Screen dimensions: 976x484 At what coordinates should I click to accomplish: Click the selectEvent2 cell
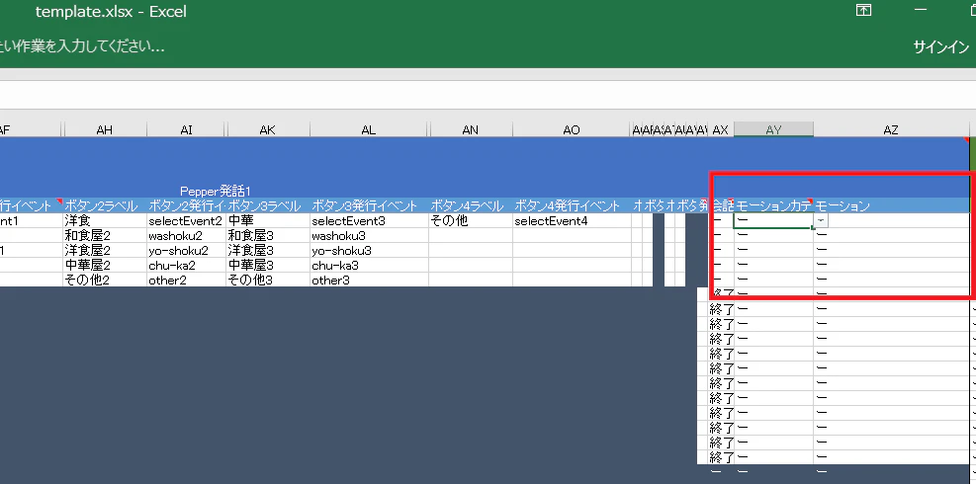click(x=186, y=221)
